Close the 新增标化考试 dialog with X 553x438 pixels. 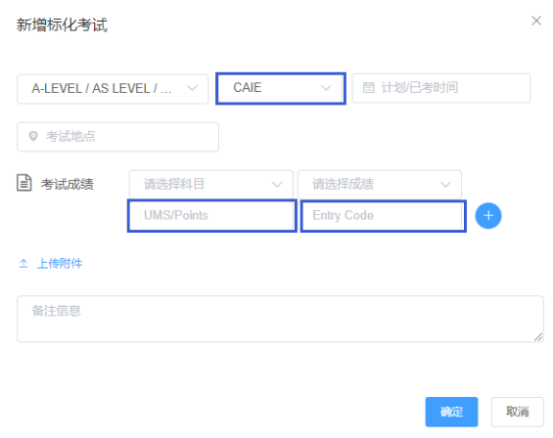point(536,21)
